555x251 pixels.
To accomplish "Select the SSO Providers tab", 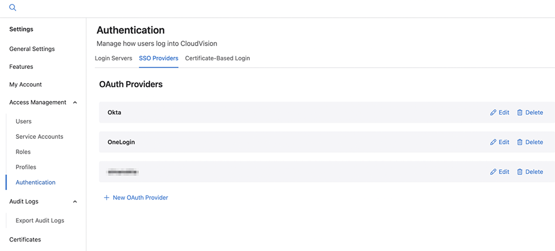I will (159, 58).
